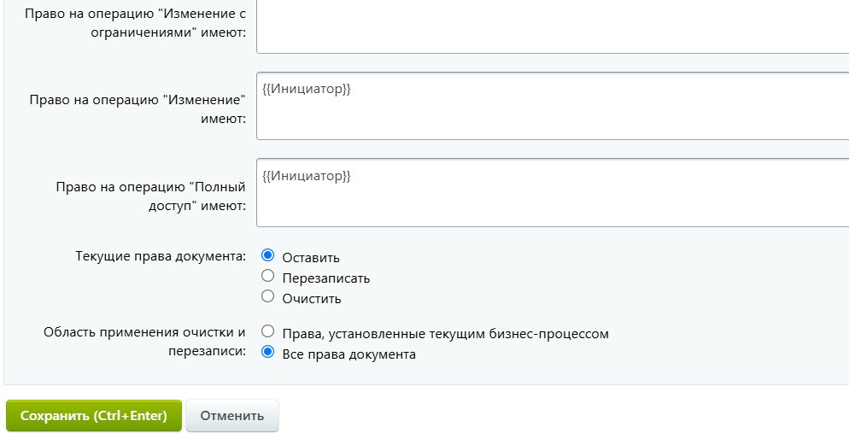Focus the empty "Изменение с ограничениями" text area
The image size is (849, 433).
coord(552,26)
